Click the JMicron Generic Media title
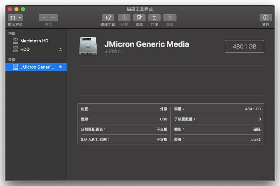Screen dimensions: 280x186 point(147,44)
